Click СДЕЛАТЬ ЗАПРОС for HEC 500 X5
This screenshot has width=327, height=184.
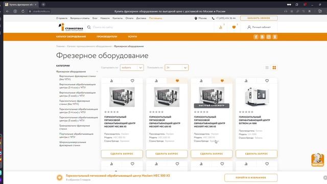click(x=212, y=154)
